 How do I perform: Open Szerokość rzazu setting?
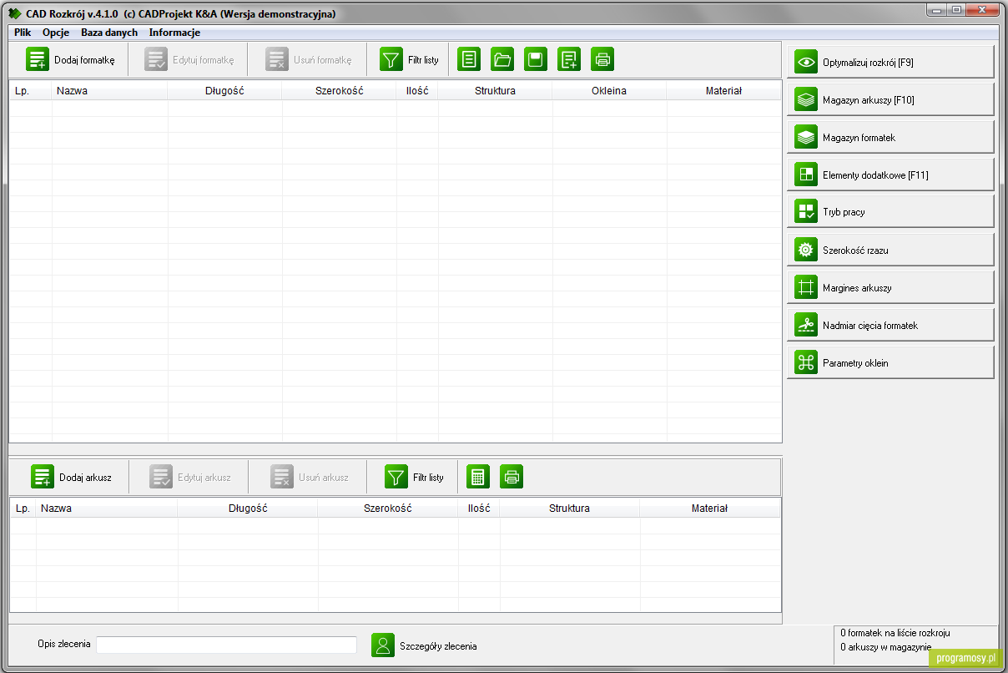point(890,250)
